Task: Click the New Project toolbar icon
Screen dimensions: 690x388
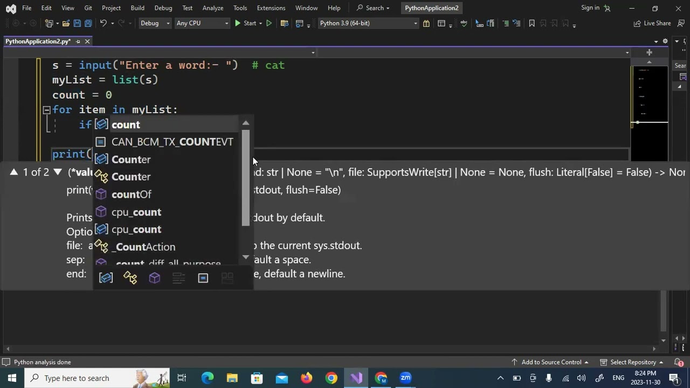Action: [49, 23]
